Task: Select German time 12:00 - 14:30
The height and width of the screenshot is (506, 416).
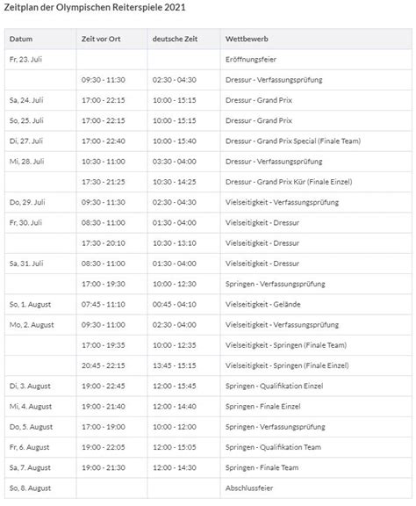Action: click(x=175, y=467)
